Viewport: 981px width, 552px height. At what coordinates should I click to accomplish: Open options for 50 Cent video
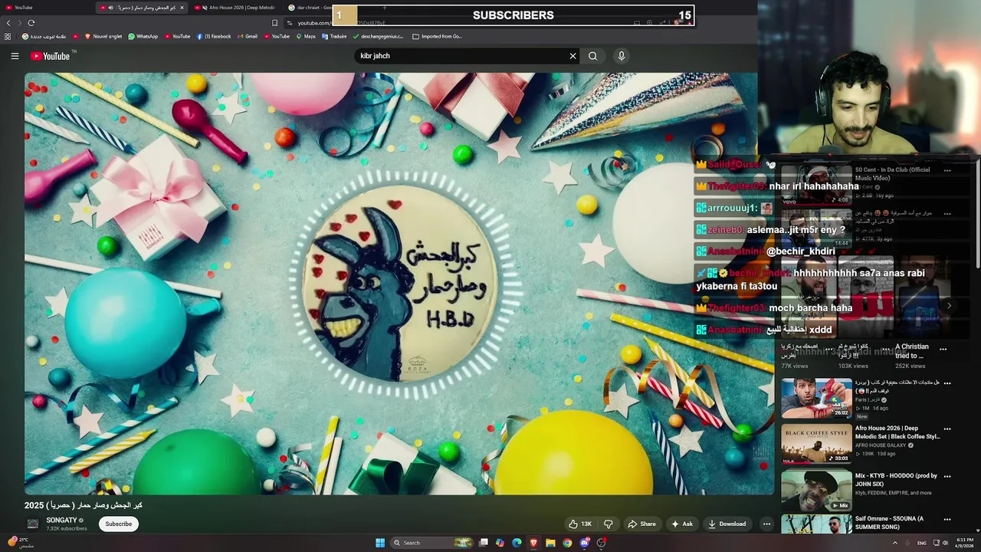[947, 170]
